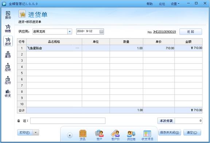Click the 备注 remark input field
Image resolution: width=210 pixels, height=143 pixels.
68,121
